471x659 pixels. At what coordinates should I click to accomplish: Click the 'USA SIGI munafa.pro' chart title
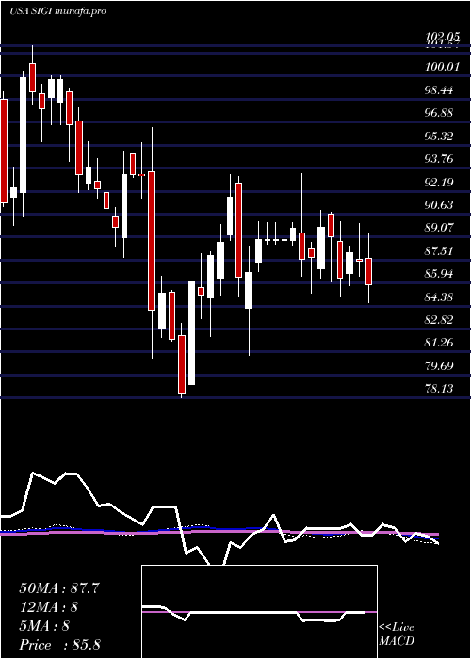click(57, 11)
